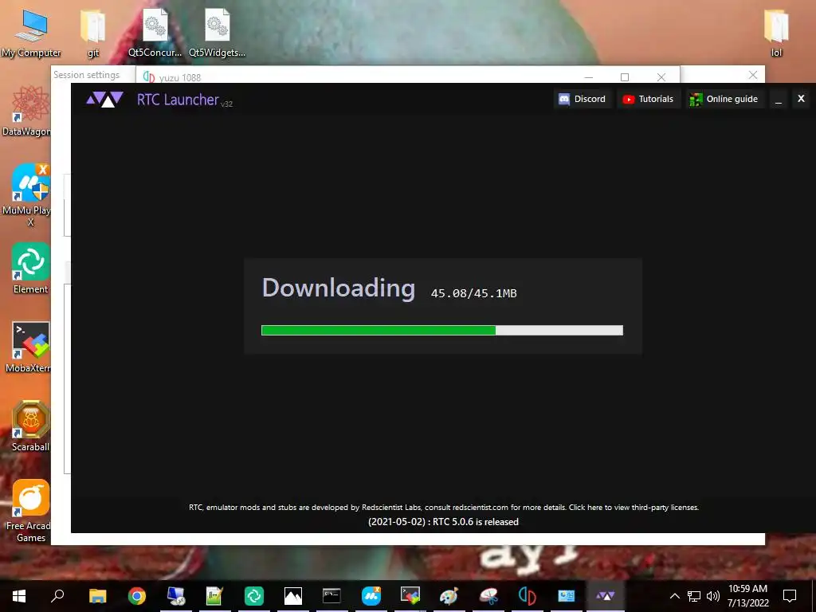Select the Qt5Widgets... file icon

tap(217, 33)
